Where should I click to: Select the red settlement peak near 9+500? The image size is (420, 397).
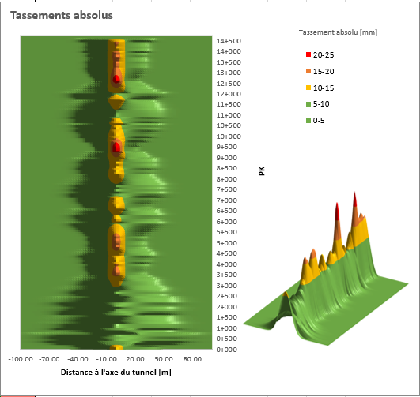(x=116, y=148)
